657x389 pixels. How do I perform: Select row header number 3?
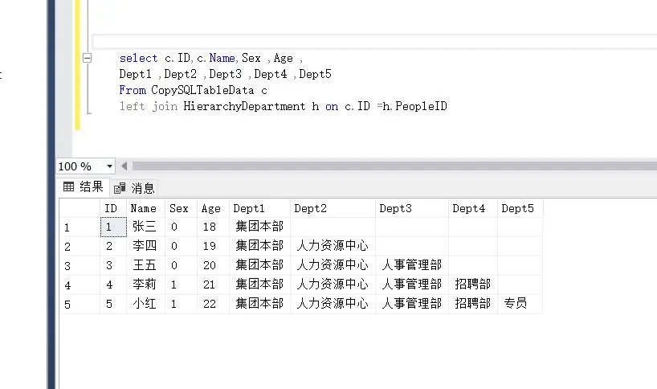point(80,266)
